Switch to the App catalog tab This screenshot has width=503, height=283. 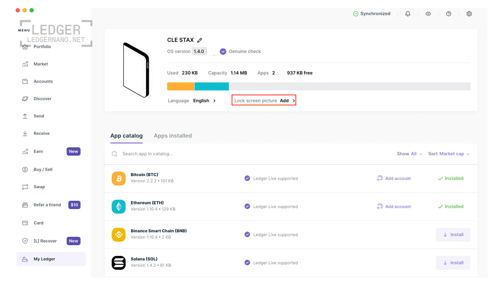[x=127, y=136]
